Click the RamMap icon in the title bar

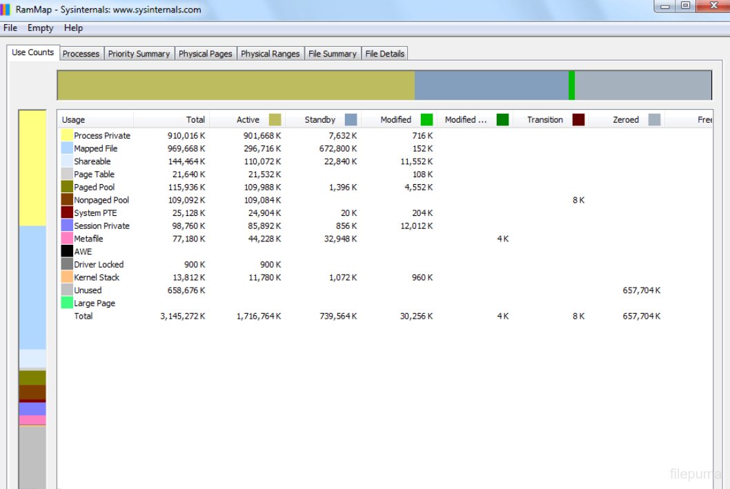7,9
